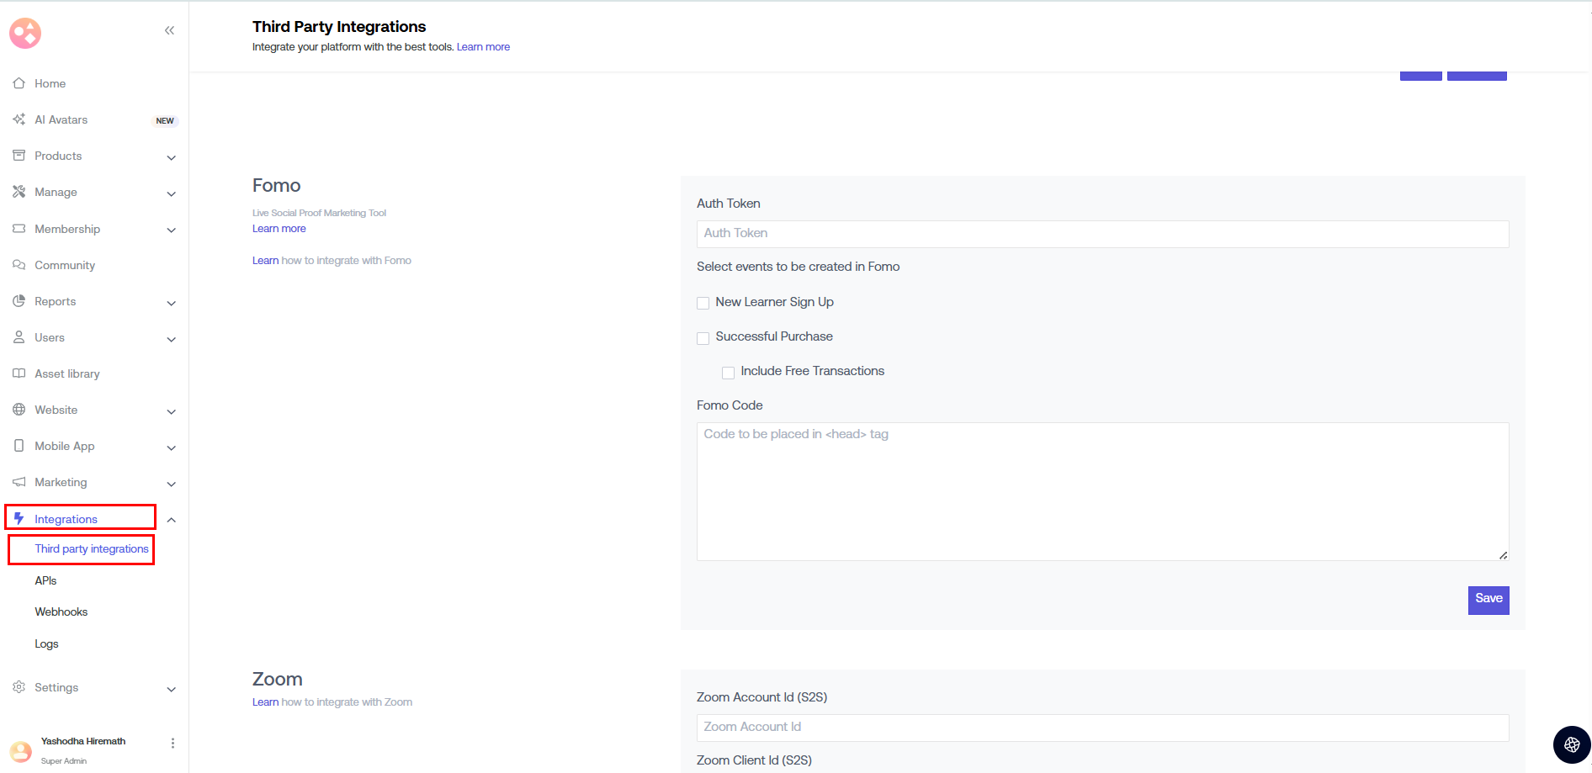The image size is (1592, 773).
Task: Save the Fomo integration settings
Action: click(1488, 600)
